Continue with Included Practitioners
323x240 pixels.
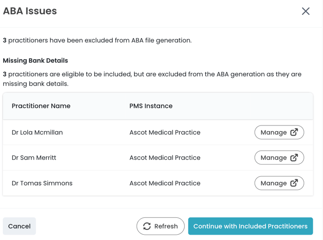[x=250, y=226]
